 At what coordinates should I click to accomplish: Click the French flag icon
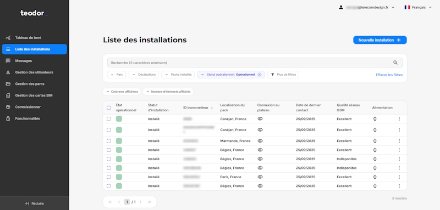click(x=407, y=7)
